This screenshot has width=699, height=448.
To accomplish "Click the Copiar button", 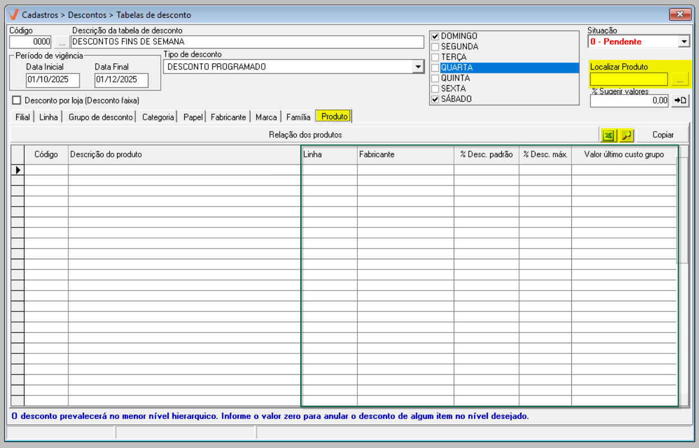I will pos(663,135).
